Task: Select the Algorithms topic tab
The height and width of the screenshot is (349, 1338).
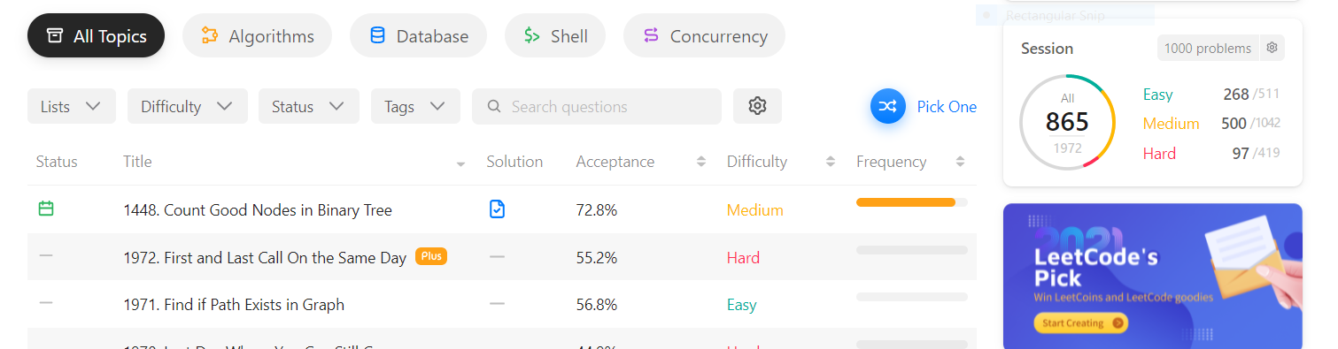Action: (x=258, y=36)
